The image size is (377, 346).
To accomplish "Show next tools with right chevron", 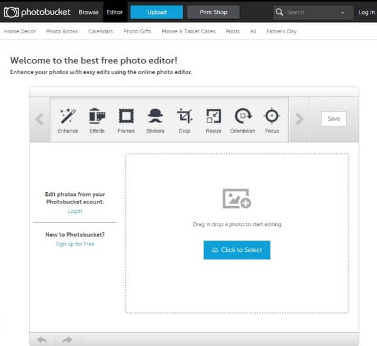I will pos(299,119).
